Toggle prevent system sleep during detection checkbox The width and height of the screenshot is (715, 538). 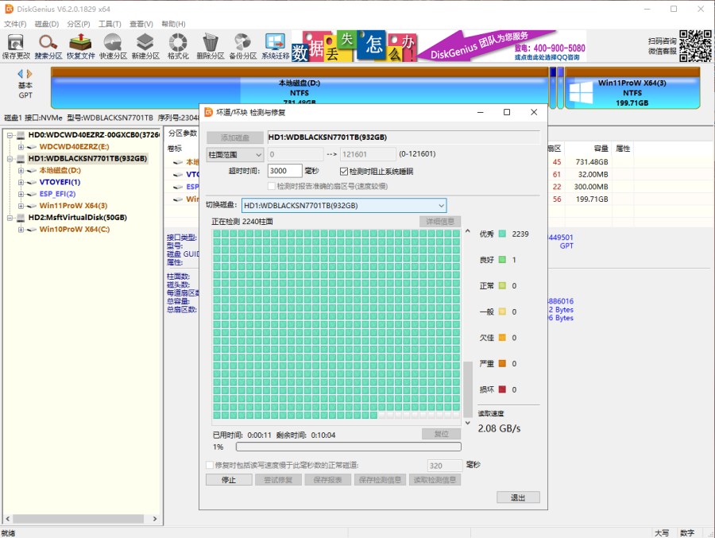344,172
